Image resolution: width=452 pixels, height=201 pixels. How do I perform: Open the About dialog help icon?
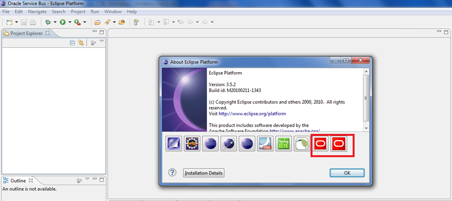173,173
